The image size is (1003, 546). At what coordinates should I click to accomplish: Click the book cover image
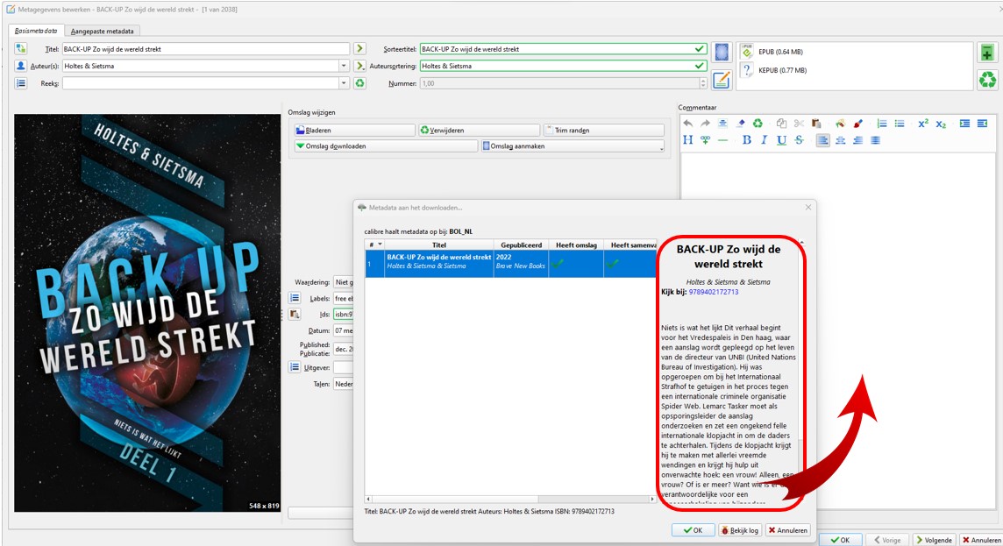click(x=147, y=313)
